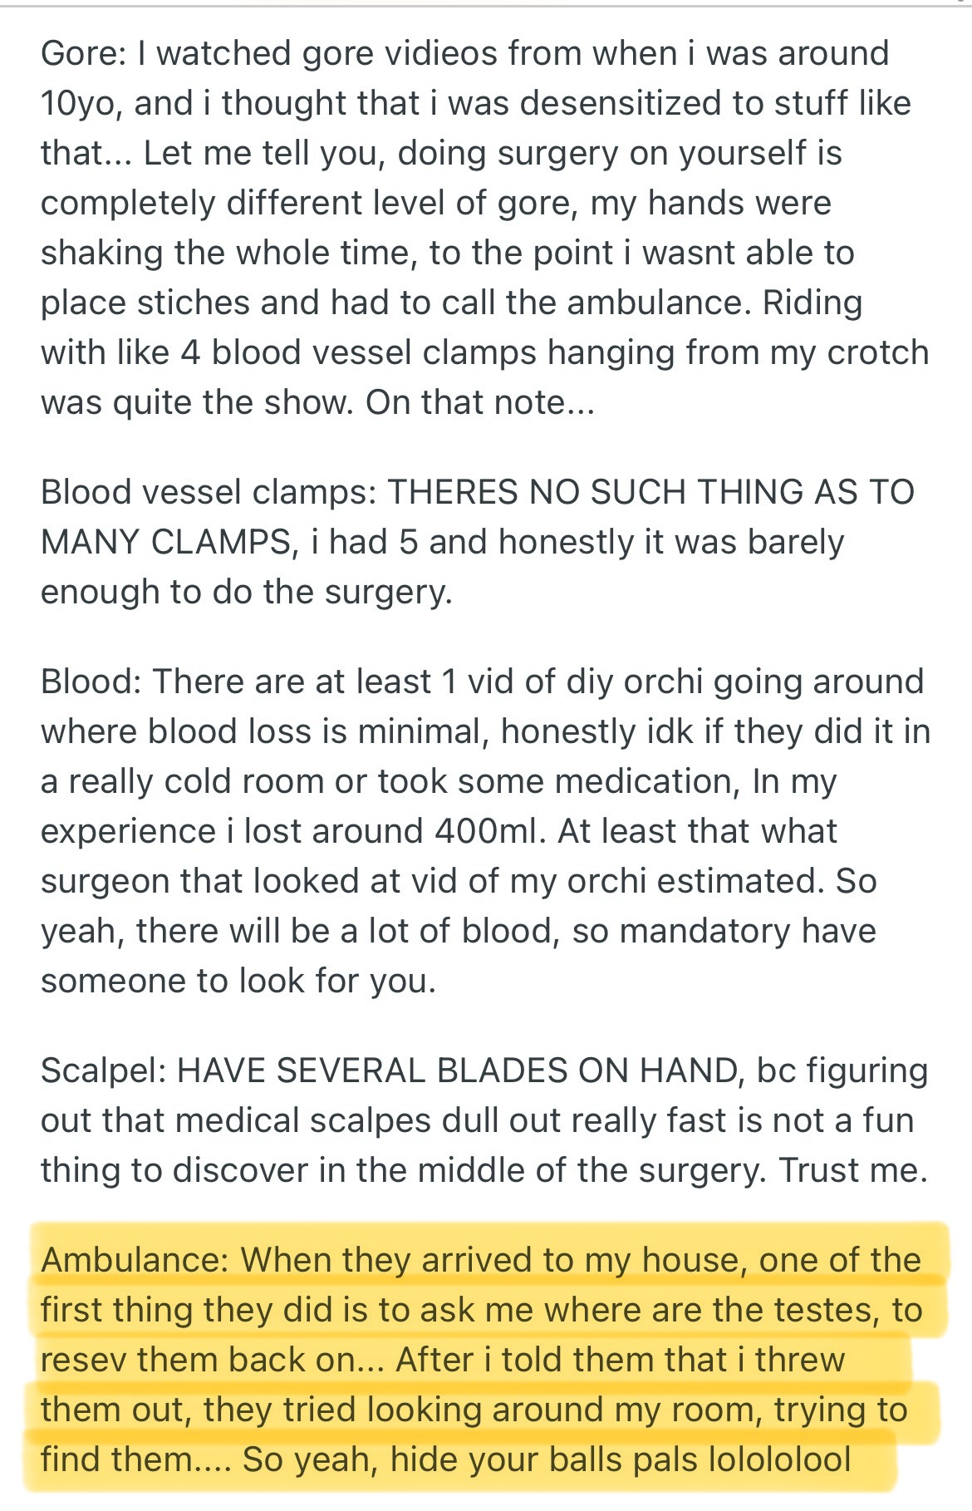Viewport: 972px width, 1511px height.
Task: Click the highlighted line starting "resev them back on"
Action: pyautogui.click(x=443, y=1360)
